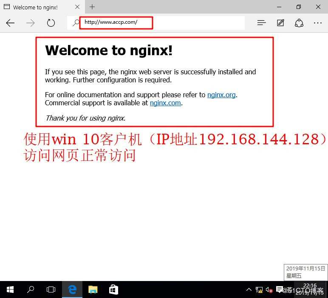The width and height of the screenshot is (328, 298).
Task: Show hidden system tray icons
Action: (x=249, y=290)
